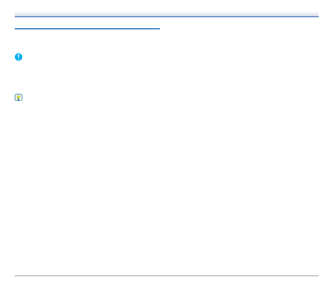Click the dark blue line under header bar

[x=166, y=16]
